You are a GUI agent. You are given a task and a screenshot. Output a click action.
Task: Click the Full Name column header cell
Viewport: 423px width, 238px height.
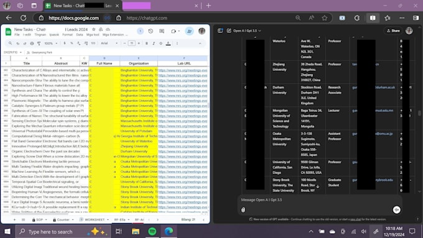tap(104, 63)
